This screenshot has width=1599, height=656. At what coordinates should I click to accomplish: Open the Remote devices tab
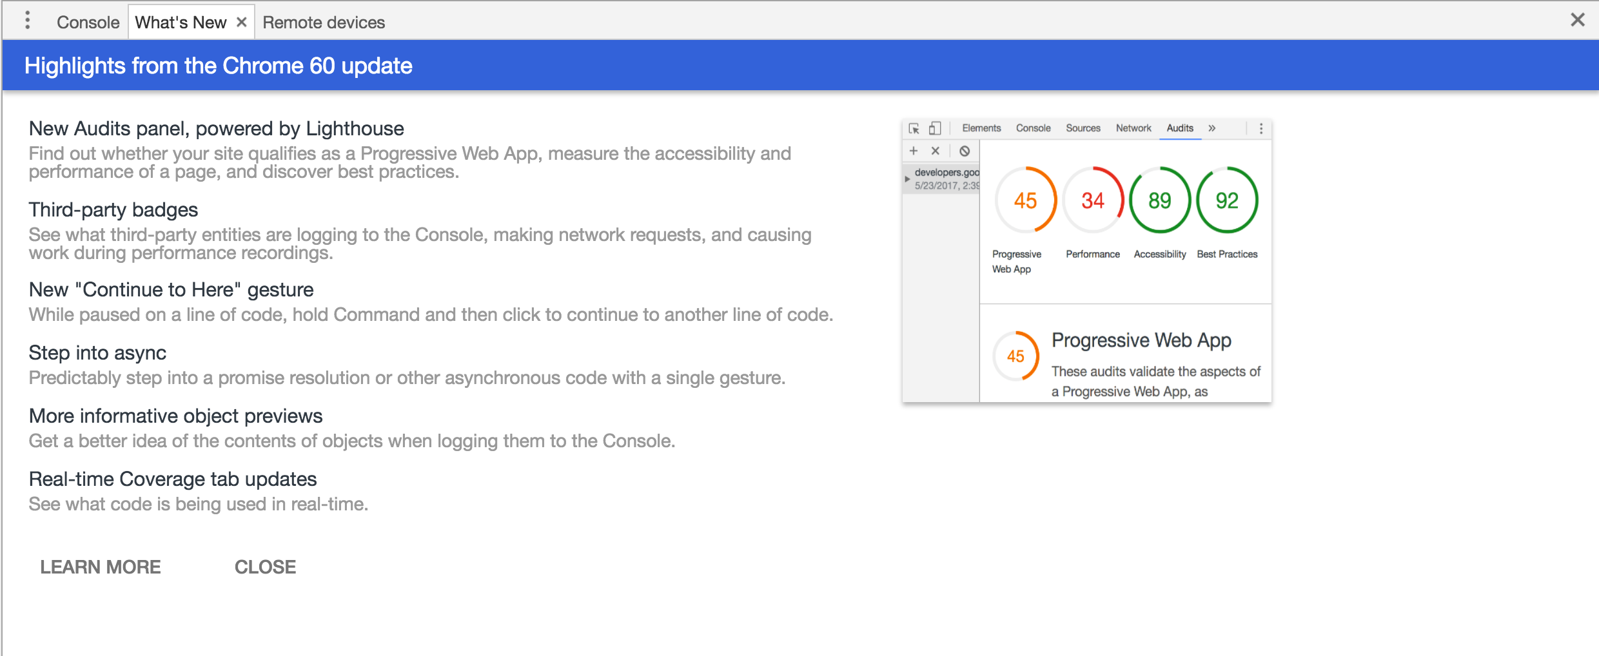pos(324,23)
